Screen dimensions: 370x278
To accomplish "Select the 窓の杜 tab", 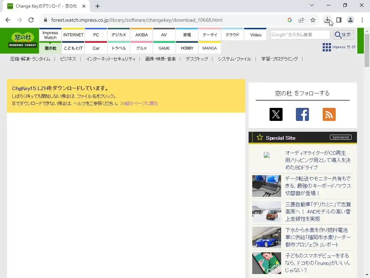I will click(50, 48).
